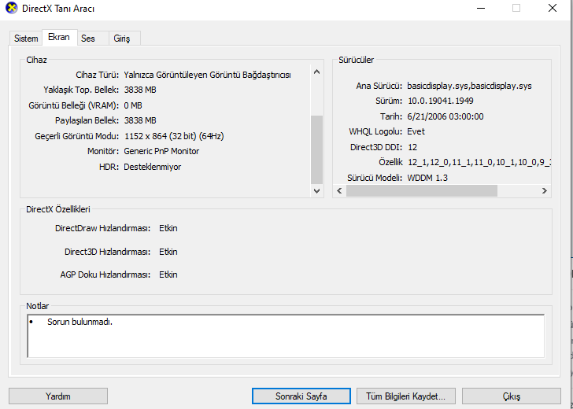The height and width of the screenshot is (409, 573).
Task: Click the Yardım button
Action: pyautogui.click(x=58, y=396)
